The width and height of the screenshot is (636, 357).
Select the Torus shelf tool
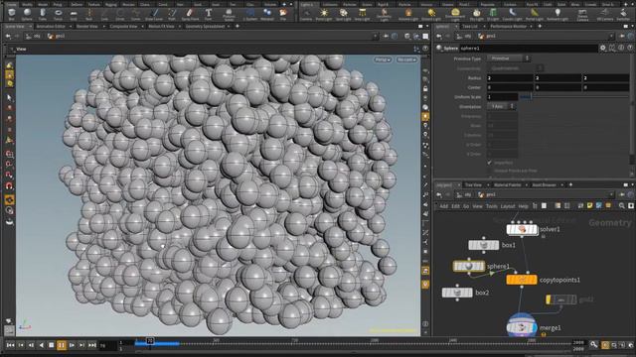click(x=58, y=14)
